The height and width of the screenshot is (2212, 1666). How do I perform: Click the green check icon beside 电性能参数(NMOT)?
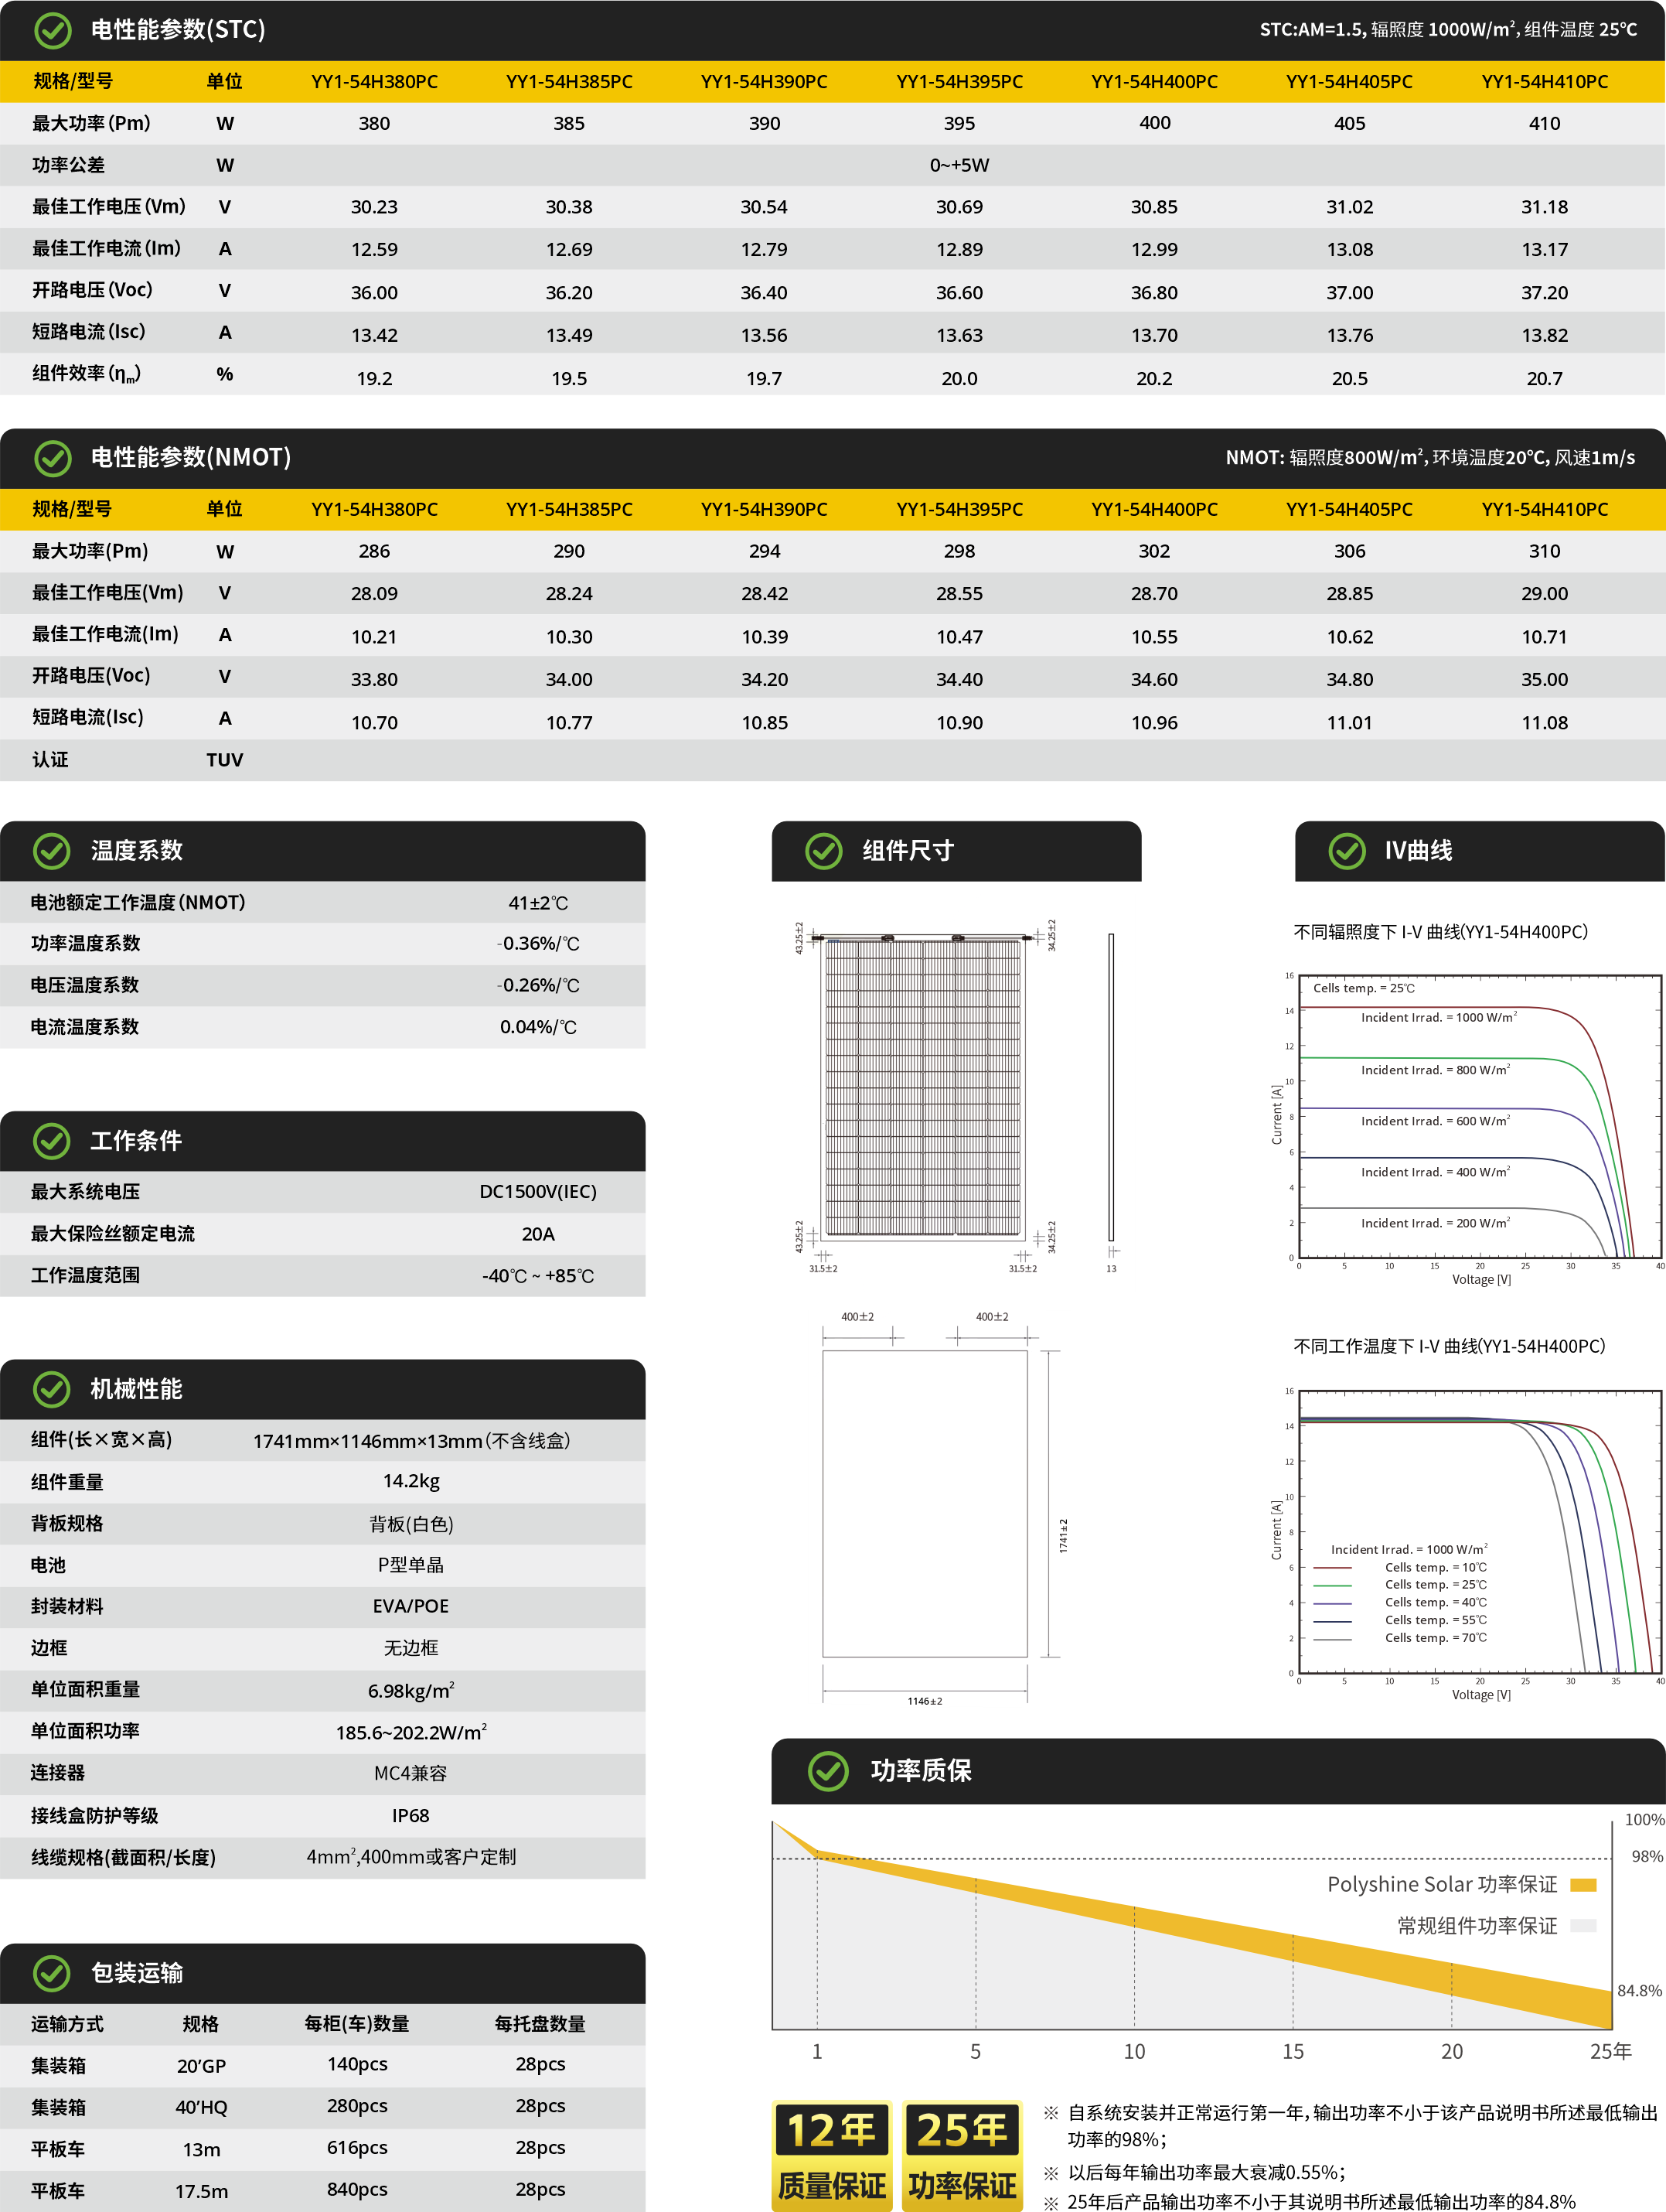click(52, 458)
